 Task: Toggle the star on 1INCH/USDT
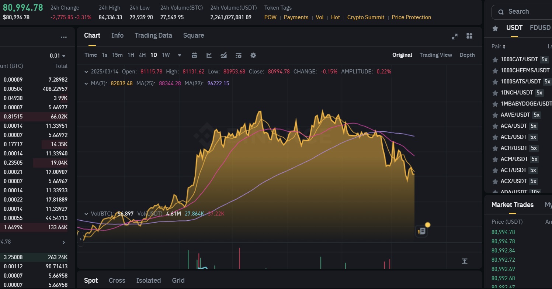(495, 93)
